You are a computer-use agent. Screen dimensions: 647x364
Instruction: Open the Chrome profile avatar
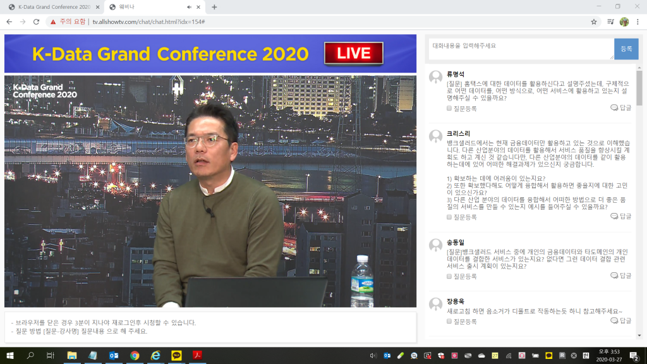(x=624, y=22)
